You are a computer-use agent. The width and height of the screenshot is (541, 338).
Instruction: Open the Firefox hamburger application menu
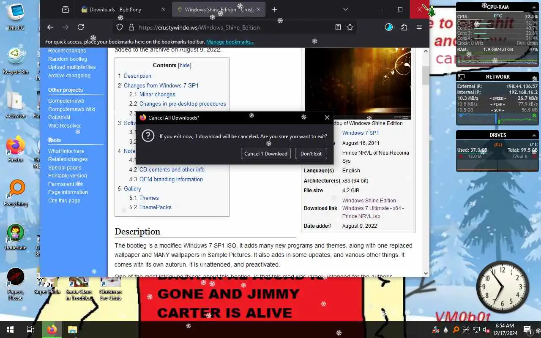pos(419,27)
